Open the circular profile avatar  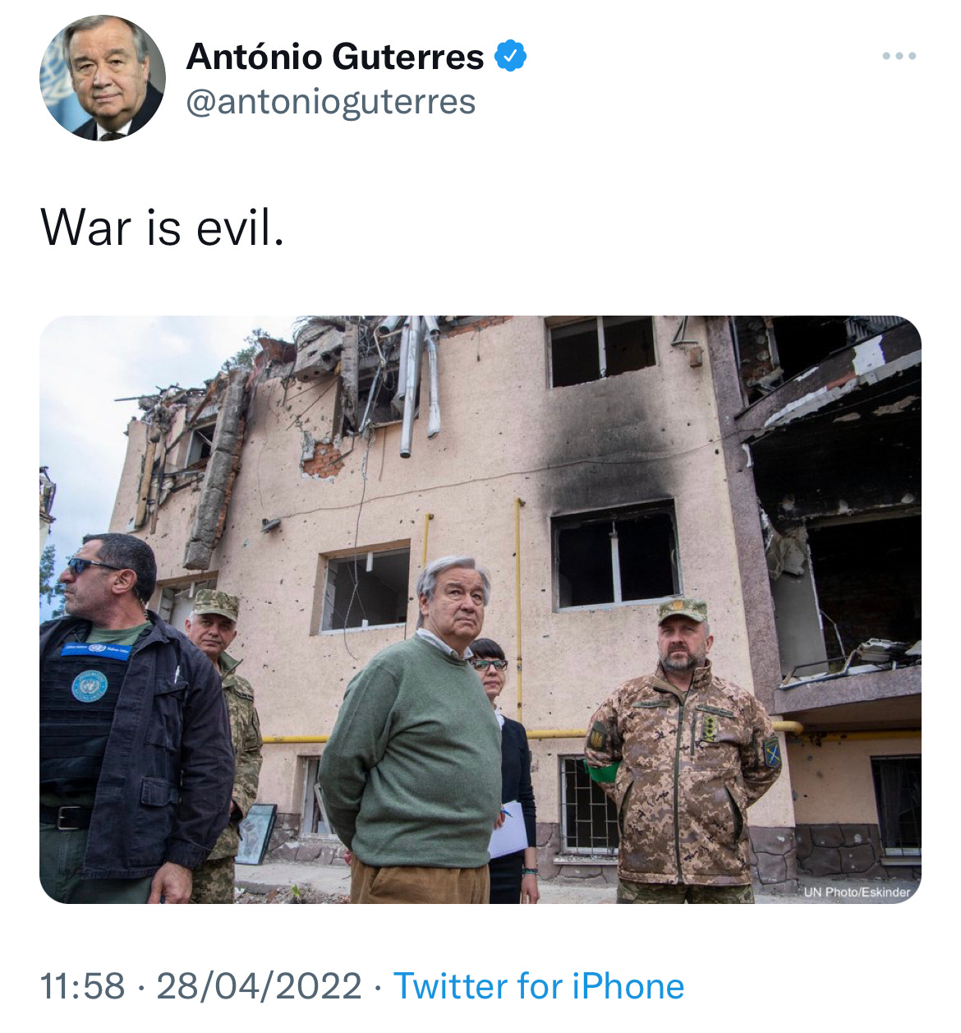[103, 78]
